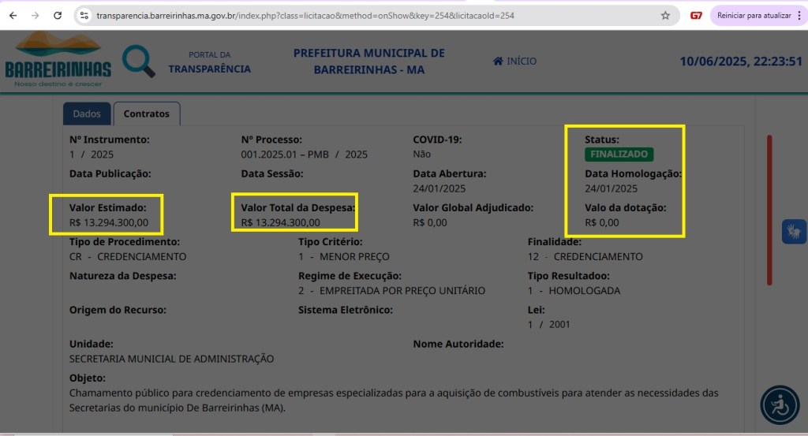This screenshot has height=436, width=808.
Task: Open the magnifying glass transparency search icon
Action: [x=139, y=61]
